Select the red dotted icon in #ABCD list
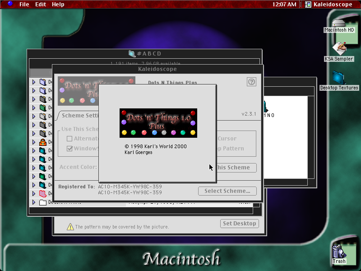This screenshot has height=271, width=361. pyautogui.click(x=43, y=194)
